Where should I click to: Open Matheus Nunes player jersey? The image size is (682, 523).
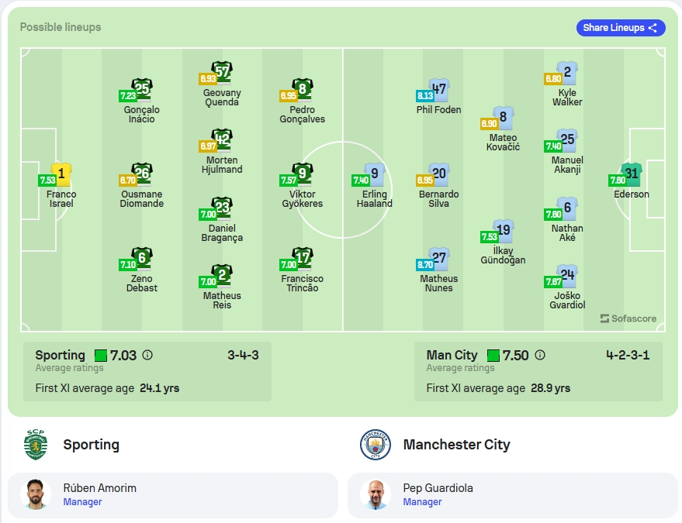pyautogui.click(x=439, y=259)
